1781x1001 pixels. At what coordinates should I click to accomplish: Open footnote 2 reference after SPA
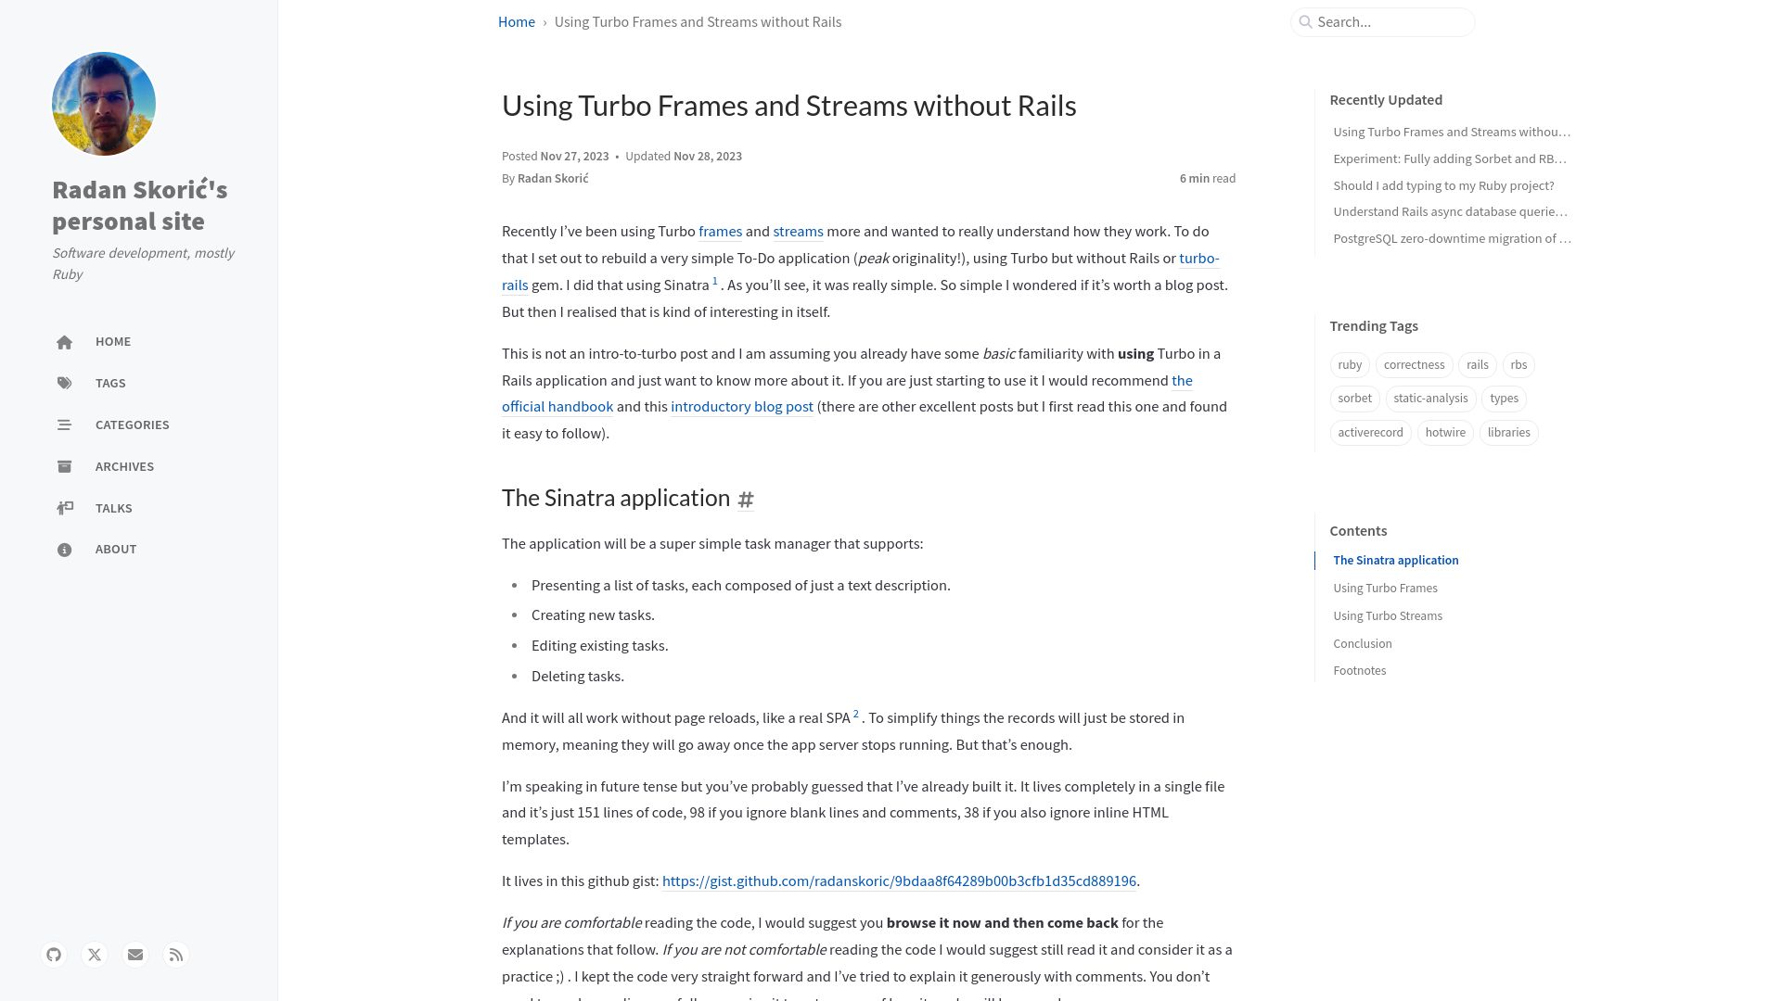856,714
